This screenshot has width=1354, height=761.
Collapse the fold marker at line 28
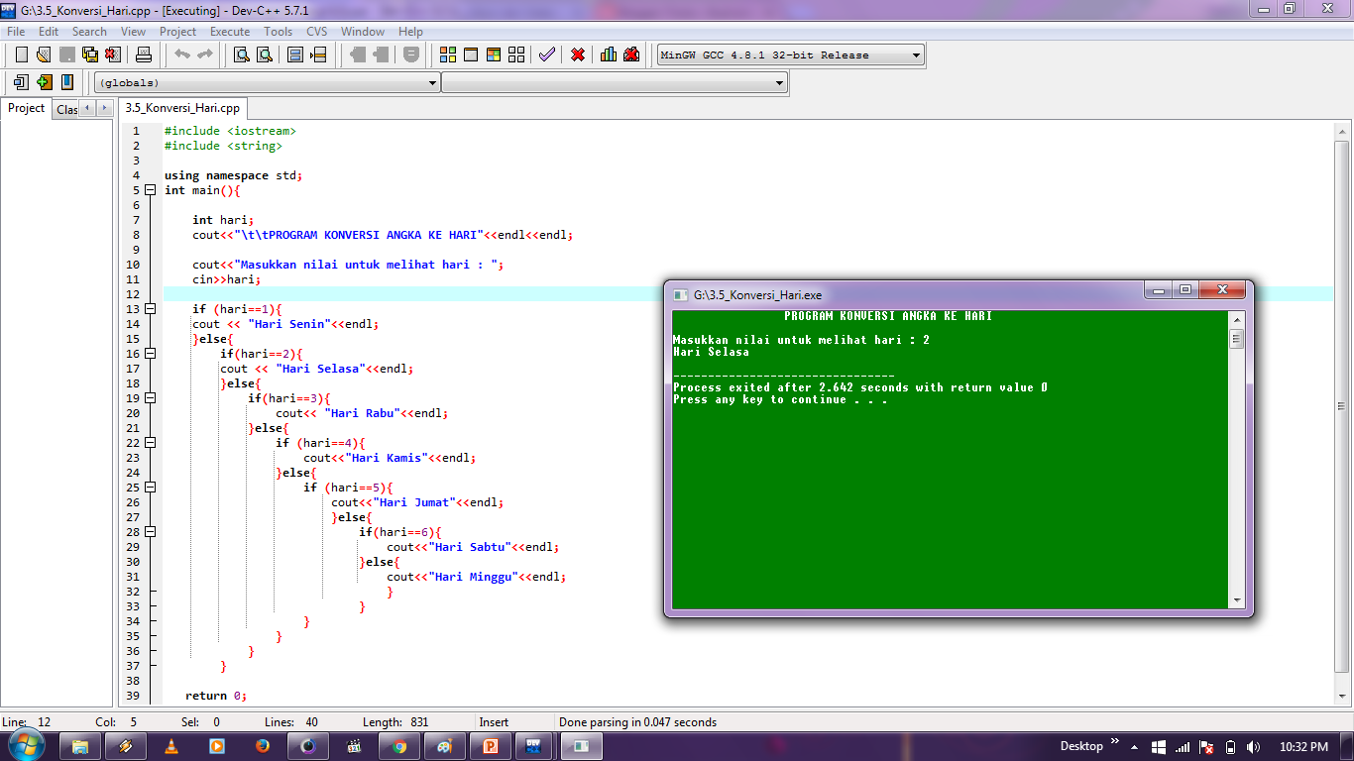150,532
